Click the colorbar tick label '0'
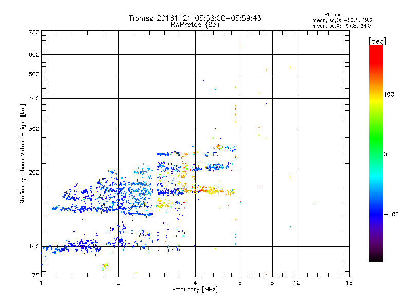Viewport: 411px width, 308px height. [x=385, y=155]
